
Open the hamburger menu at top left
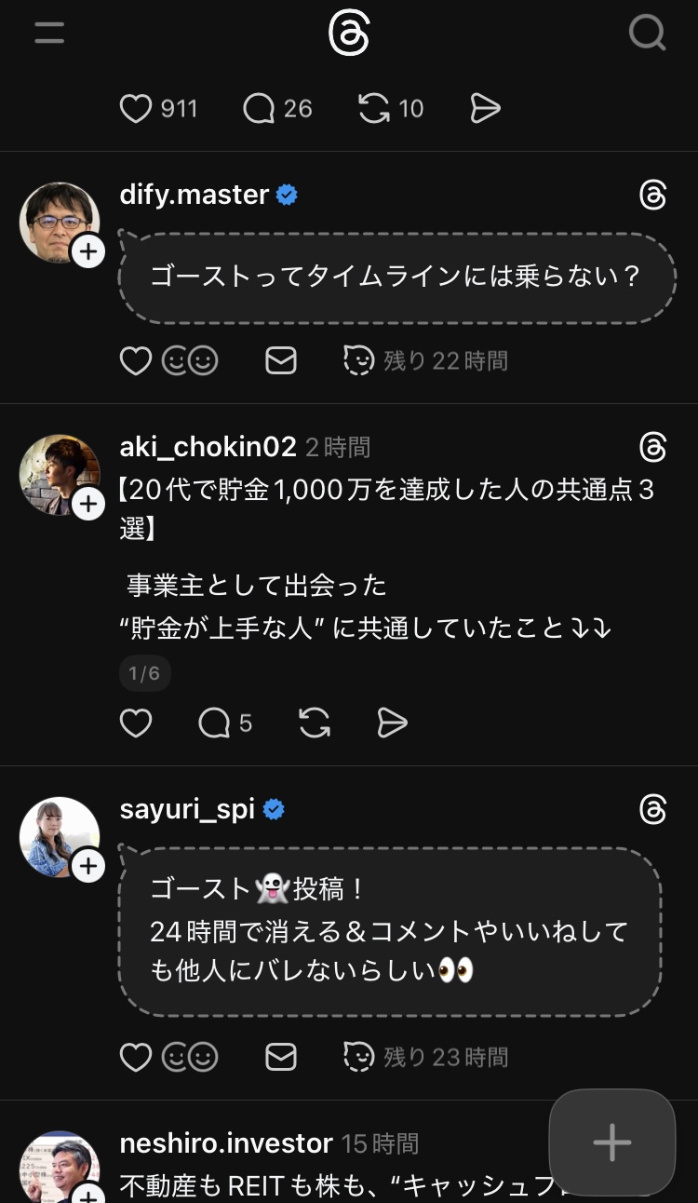pos(49,34)
